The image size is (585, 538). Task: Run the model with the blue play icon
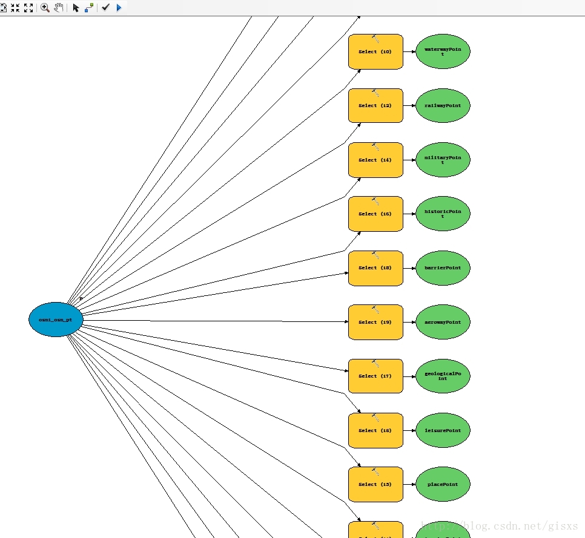pyautogui.click(x=119, y=7)
